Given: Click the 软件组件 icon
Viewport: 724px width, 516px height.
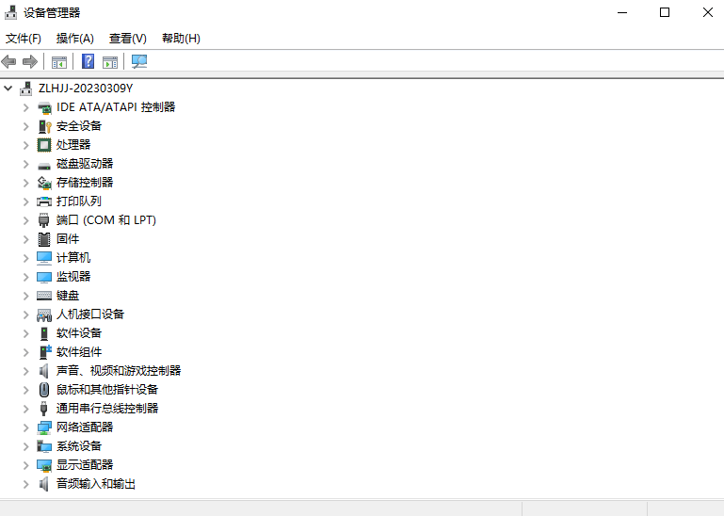Looking at the screenshot, I should [45, 352].
